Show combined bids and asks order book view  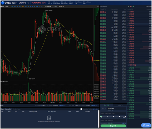pos(128,7)
